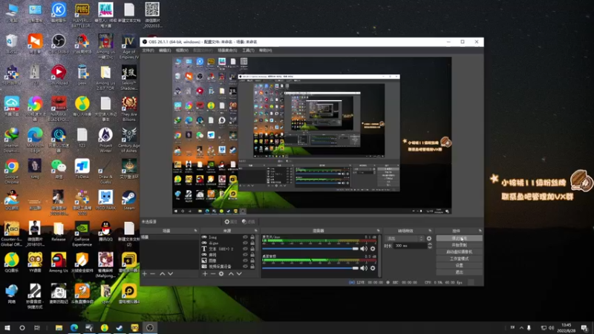Open source properties gear in Sources panel

pyautogui.click(x=221, y=274)
